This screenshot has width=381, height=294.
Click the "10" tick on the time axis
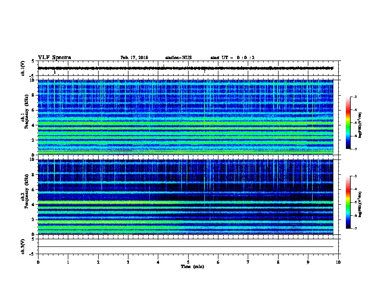(338, 262)
